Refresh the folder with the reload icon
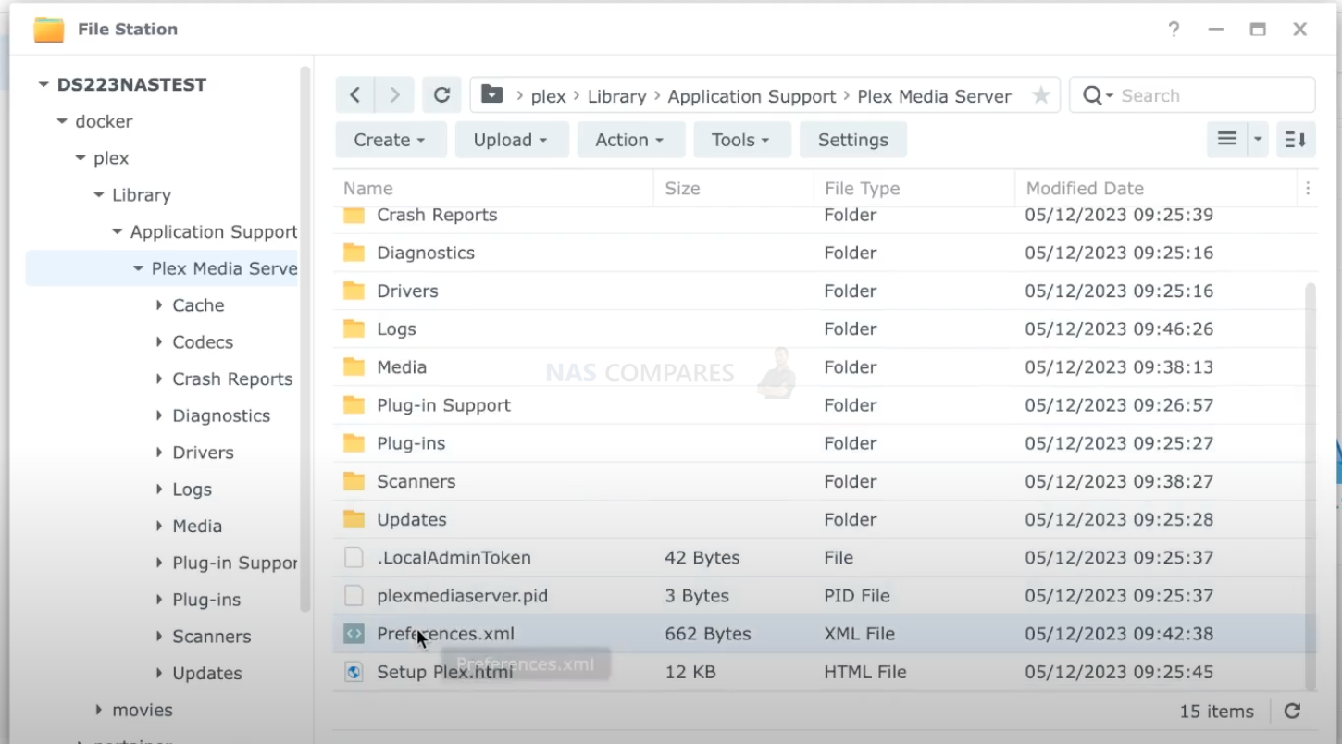 point(441,95)
